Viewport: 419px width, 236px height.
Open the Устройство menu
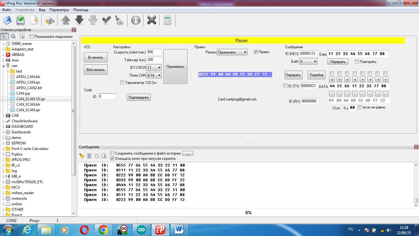25,10
